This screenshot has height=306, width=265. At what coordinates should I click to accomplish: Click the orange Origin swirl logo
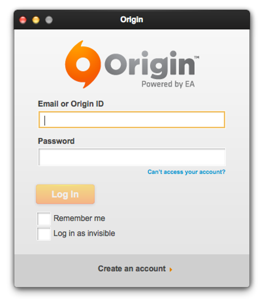(83, 65)
